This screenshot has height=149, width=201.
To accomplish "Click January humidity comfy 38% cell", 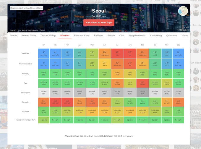I will click(x=44, y=74).
